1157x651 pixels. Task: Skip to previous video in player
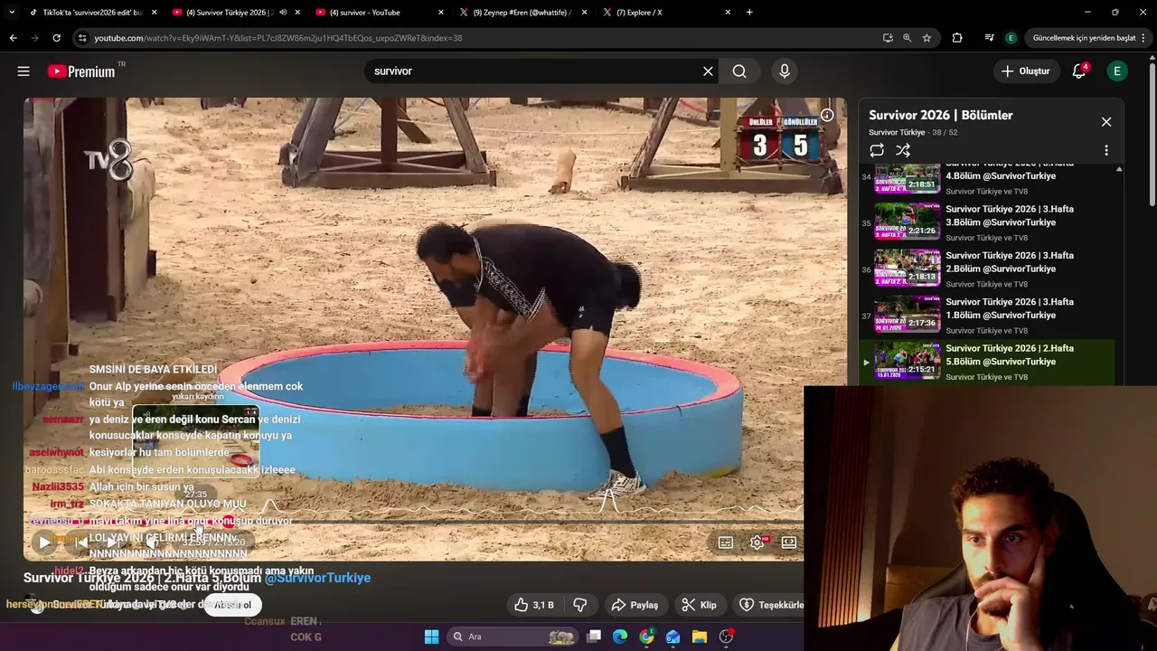[80, 542]
